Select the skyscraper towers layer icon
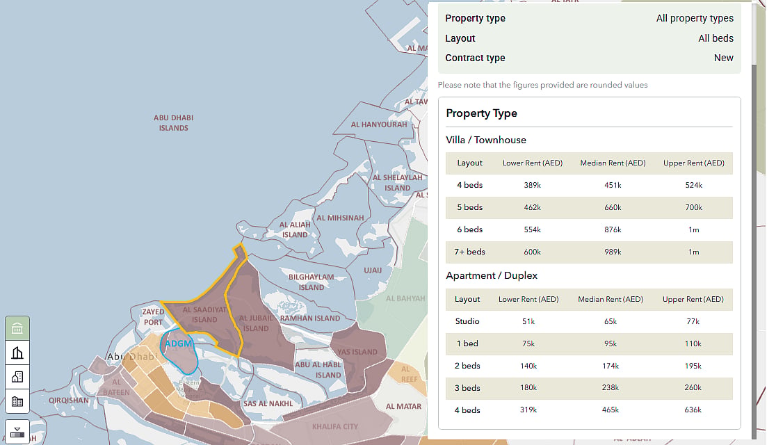Viewport: 776px width, 445px height. [x=17, y=353]
